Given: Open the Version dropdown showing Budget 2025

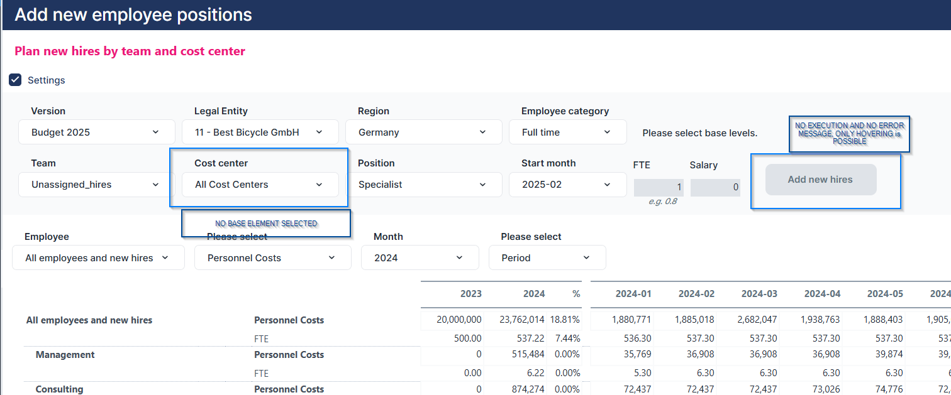Looking at the screenshot, I should (x=96, y=133).
